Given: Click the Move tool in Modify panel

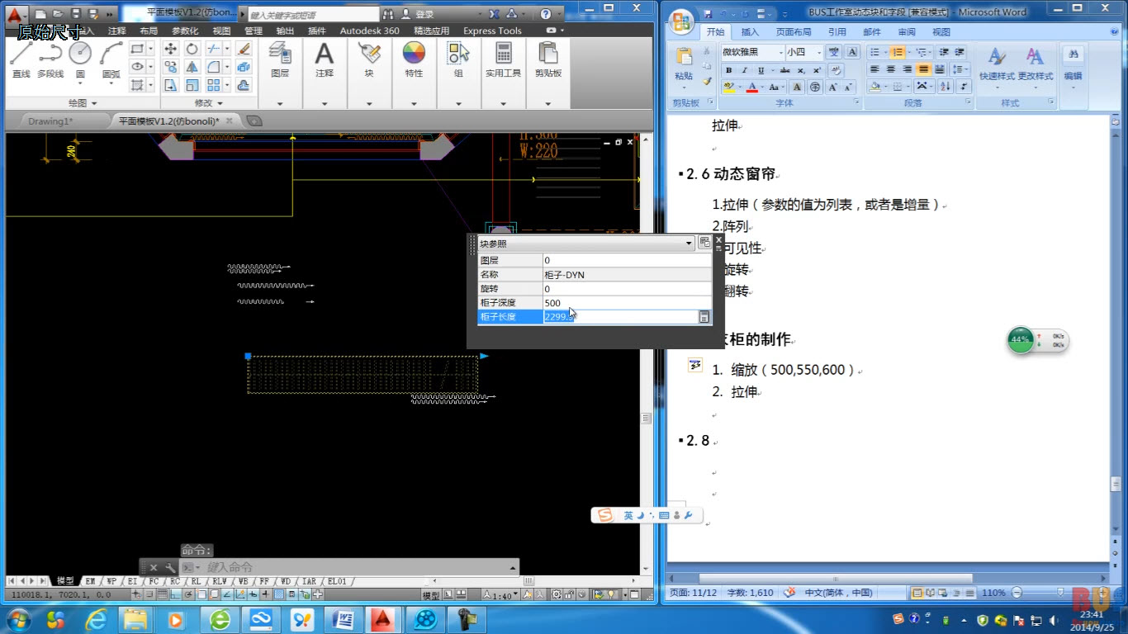Looking at the screenshot, I should (171, 49).
